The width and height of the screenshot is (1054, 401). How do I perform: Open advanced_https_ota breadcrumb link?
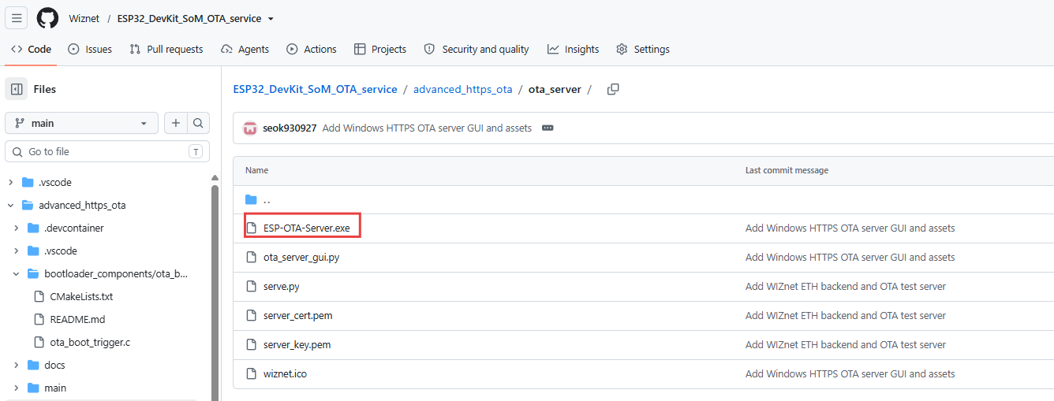pos(463,89)
